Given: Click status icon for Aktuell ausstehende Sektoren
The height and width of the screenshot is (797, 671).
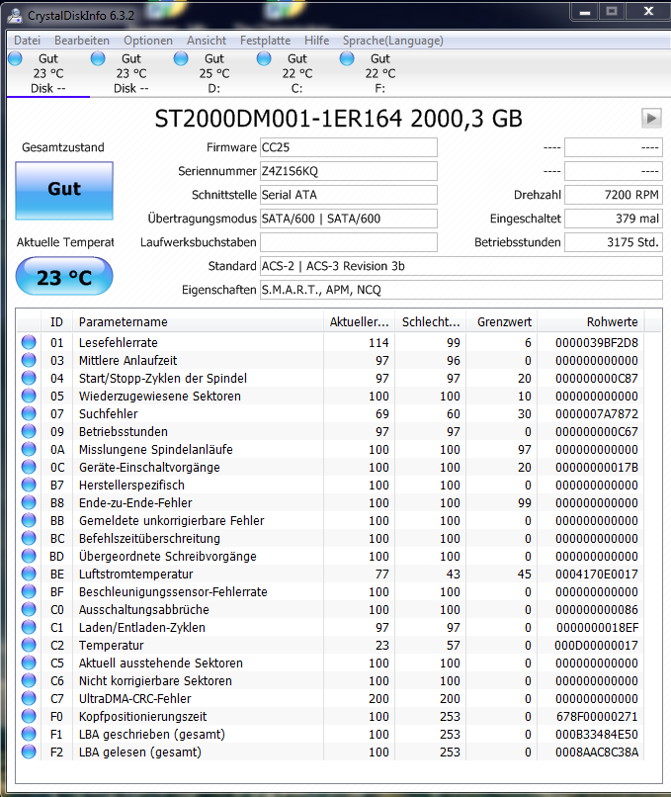Looking at the screenshot, I should pyautogui.click(x=29, y=663).
